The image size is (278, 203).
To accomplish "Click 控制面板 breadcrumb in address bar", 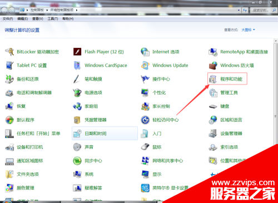I will coord(37,10).
